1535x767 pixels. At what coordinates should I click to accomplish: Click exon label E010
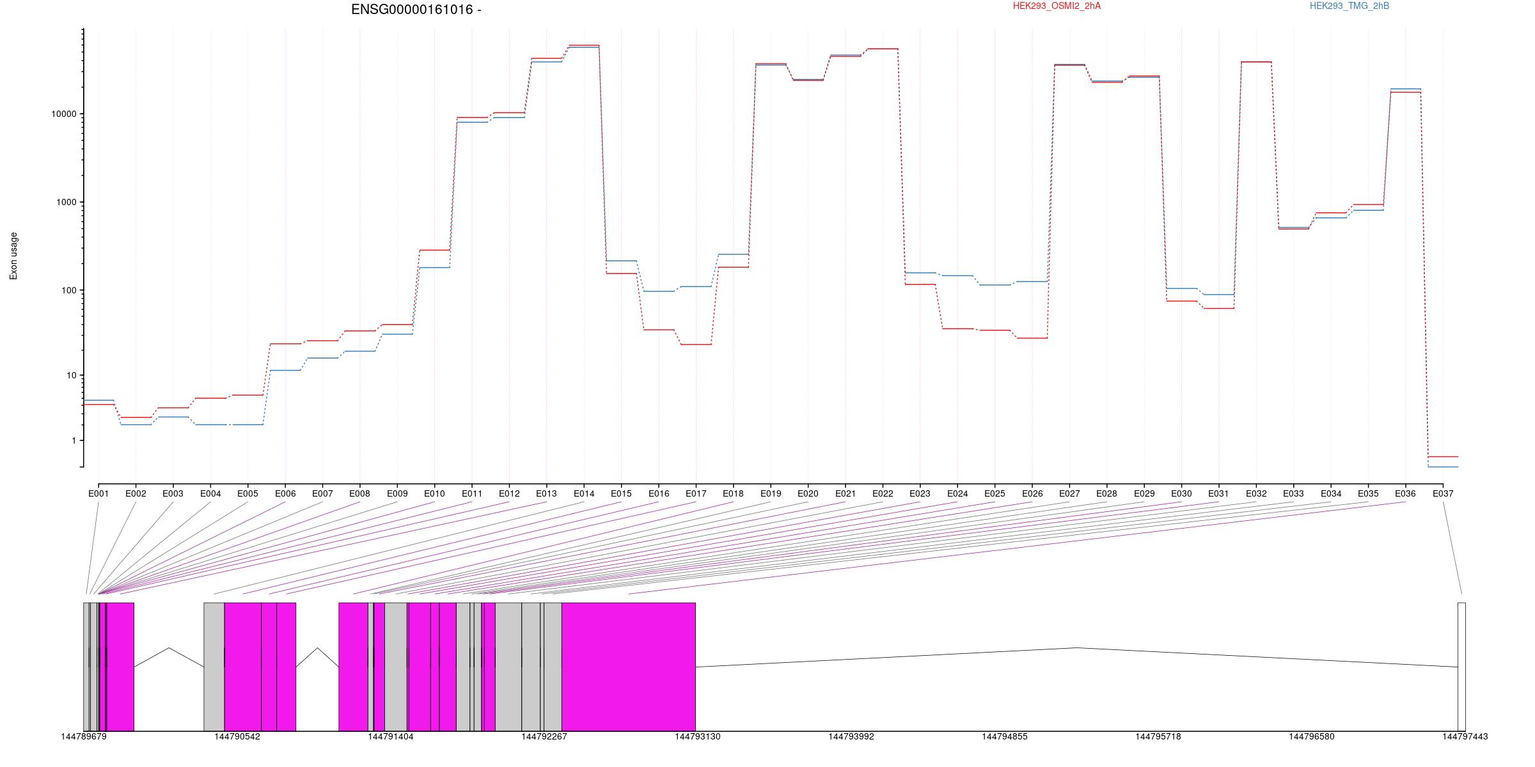tap(434, 493)
